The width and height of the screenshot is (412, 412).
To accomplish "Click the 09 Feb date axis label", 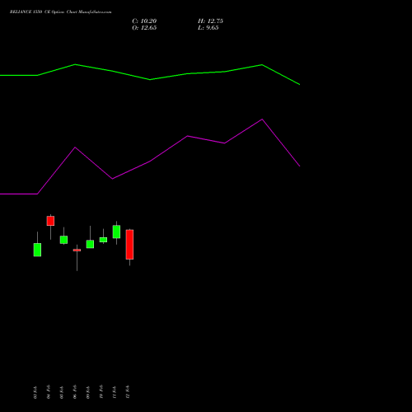I will 87,392.
